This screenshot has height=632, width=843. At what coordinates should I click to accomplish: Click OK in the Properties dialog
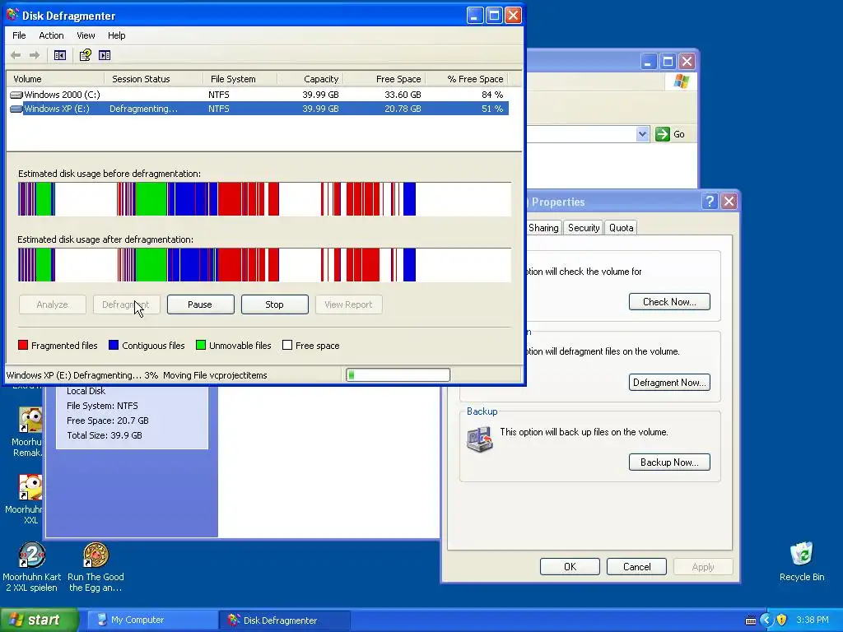click(x=570, y=566)
